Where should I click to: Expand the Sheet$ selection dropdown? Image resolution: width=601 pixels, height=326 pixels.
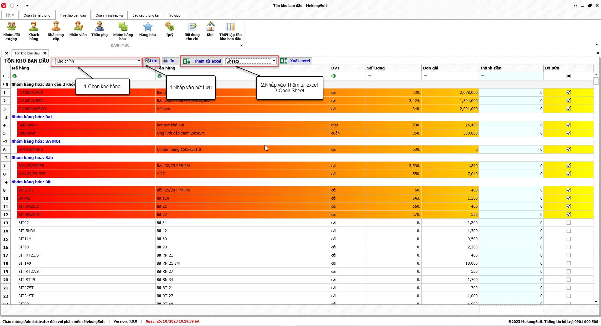(x=274, y=61)
